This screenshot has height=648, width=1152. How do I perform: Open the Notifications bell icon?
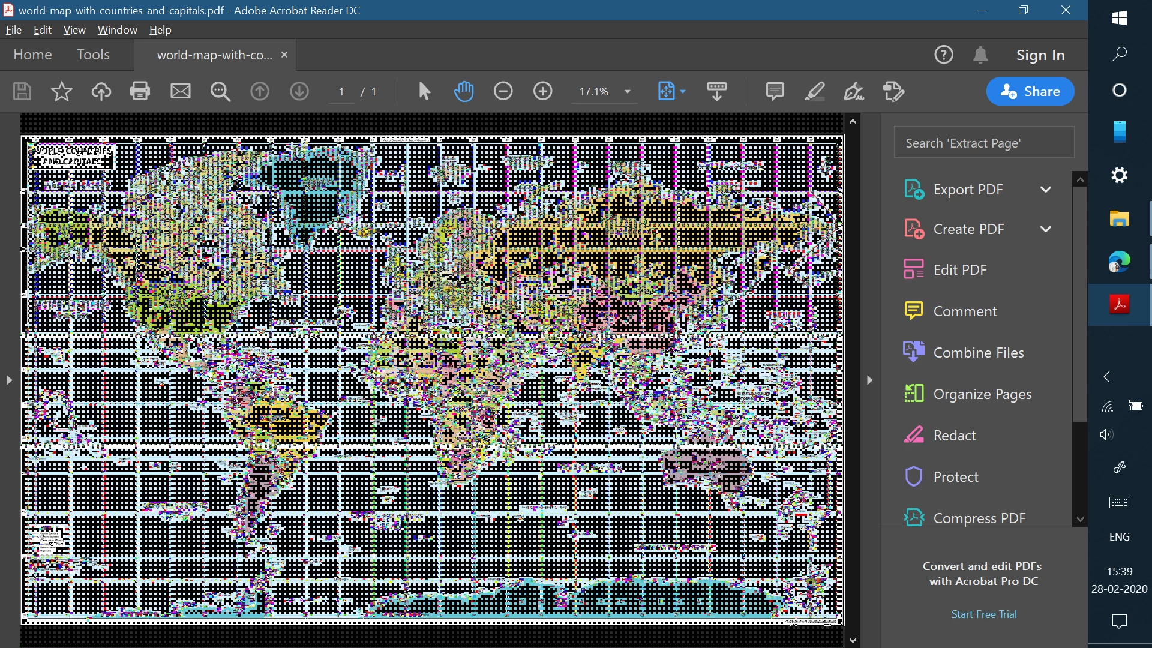980,55
